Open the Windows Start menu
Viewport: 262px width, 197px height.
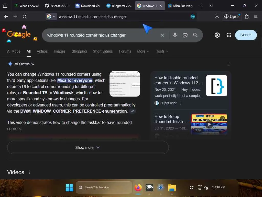pos(69,188)
